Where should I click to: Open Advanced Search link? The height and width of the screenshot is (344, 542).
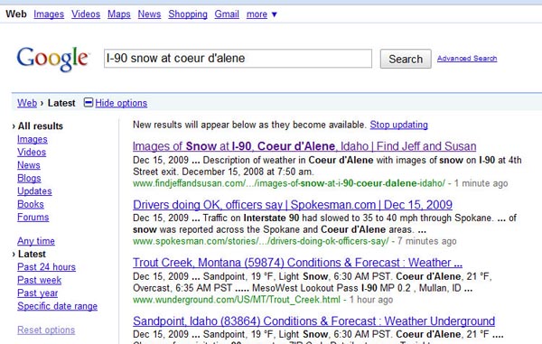click(467, 59)
